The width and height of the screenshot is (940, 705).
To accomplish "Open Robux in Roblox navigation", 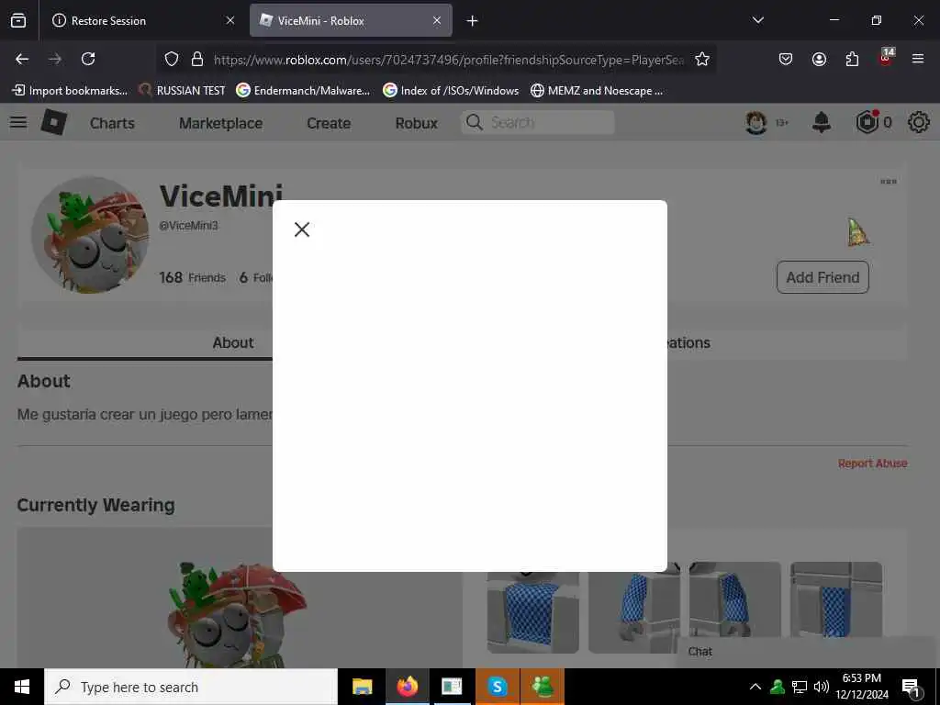I will pos(417,123).
